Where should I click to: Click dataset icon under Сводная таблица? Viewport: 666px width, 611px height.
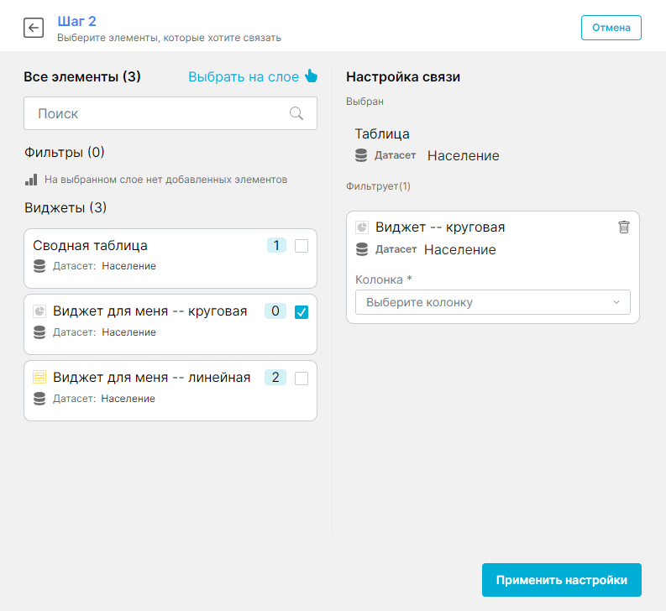click(39, 266)
